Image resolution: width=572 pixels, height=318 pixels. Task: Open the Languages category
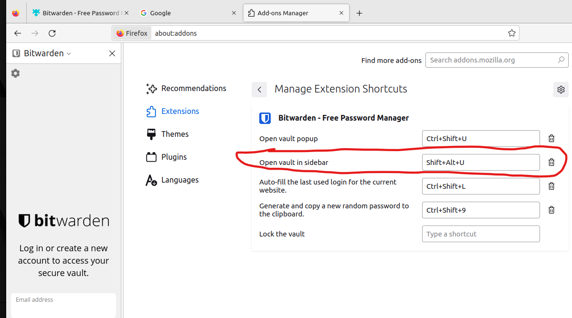[x=172, y=180]
